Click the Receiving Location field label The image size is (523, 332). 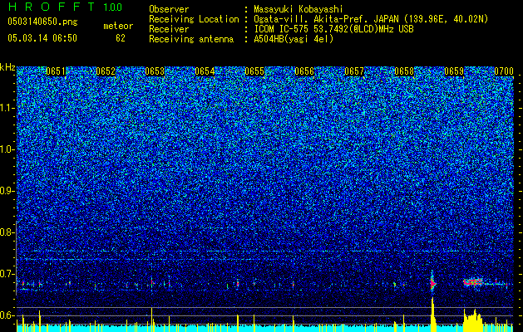tap(194, 19)
